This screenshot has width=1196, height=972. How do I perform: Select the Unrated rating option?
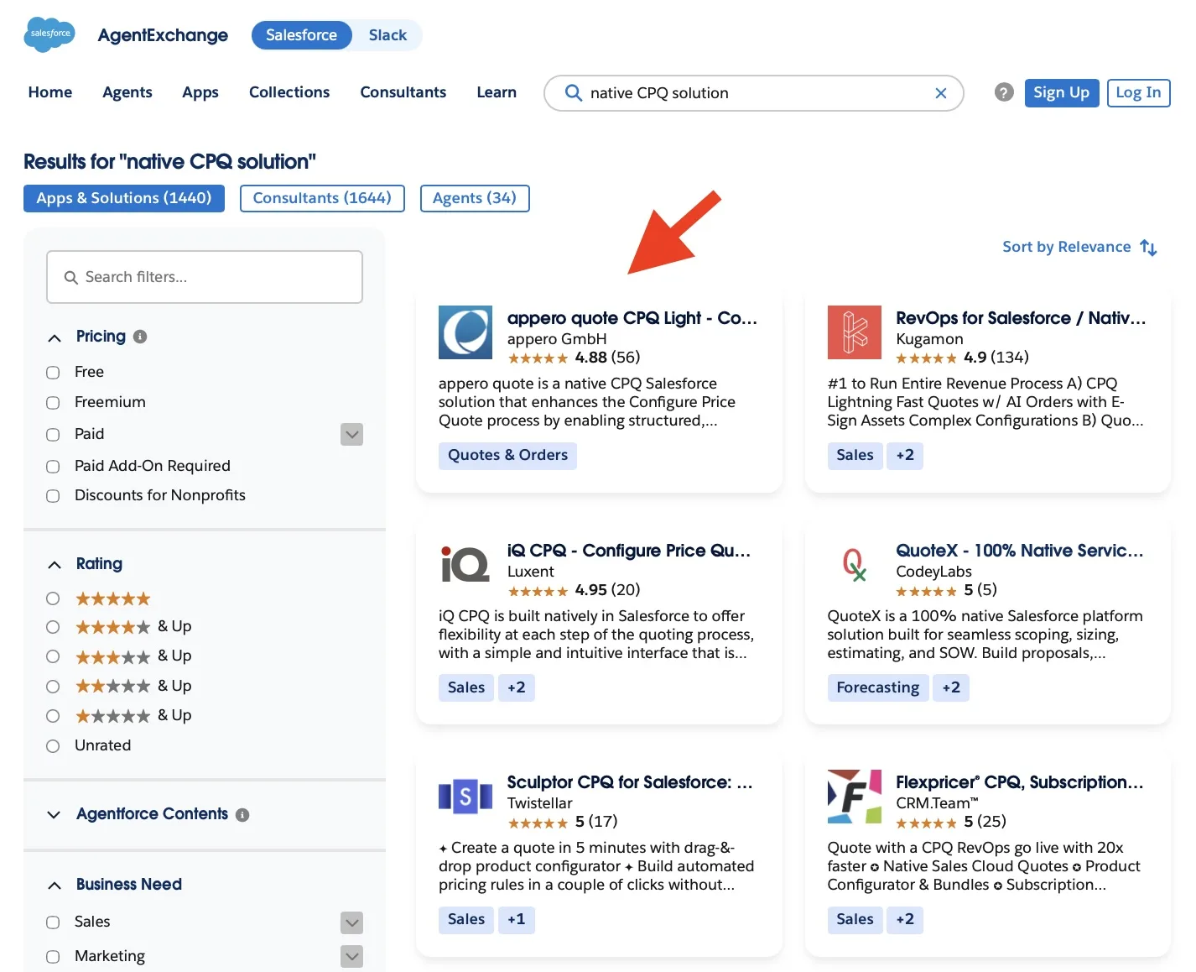coord(53,746)
